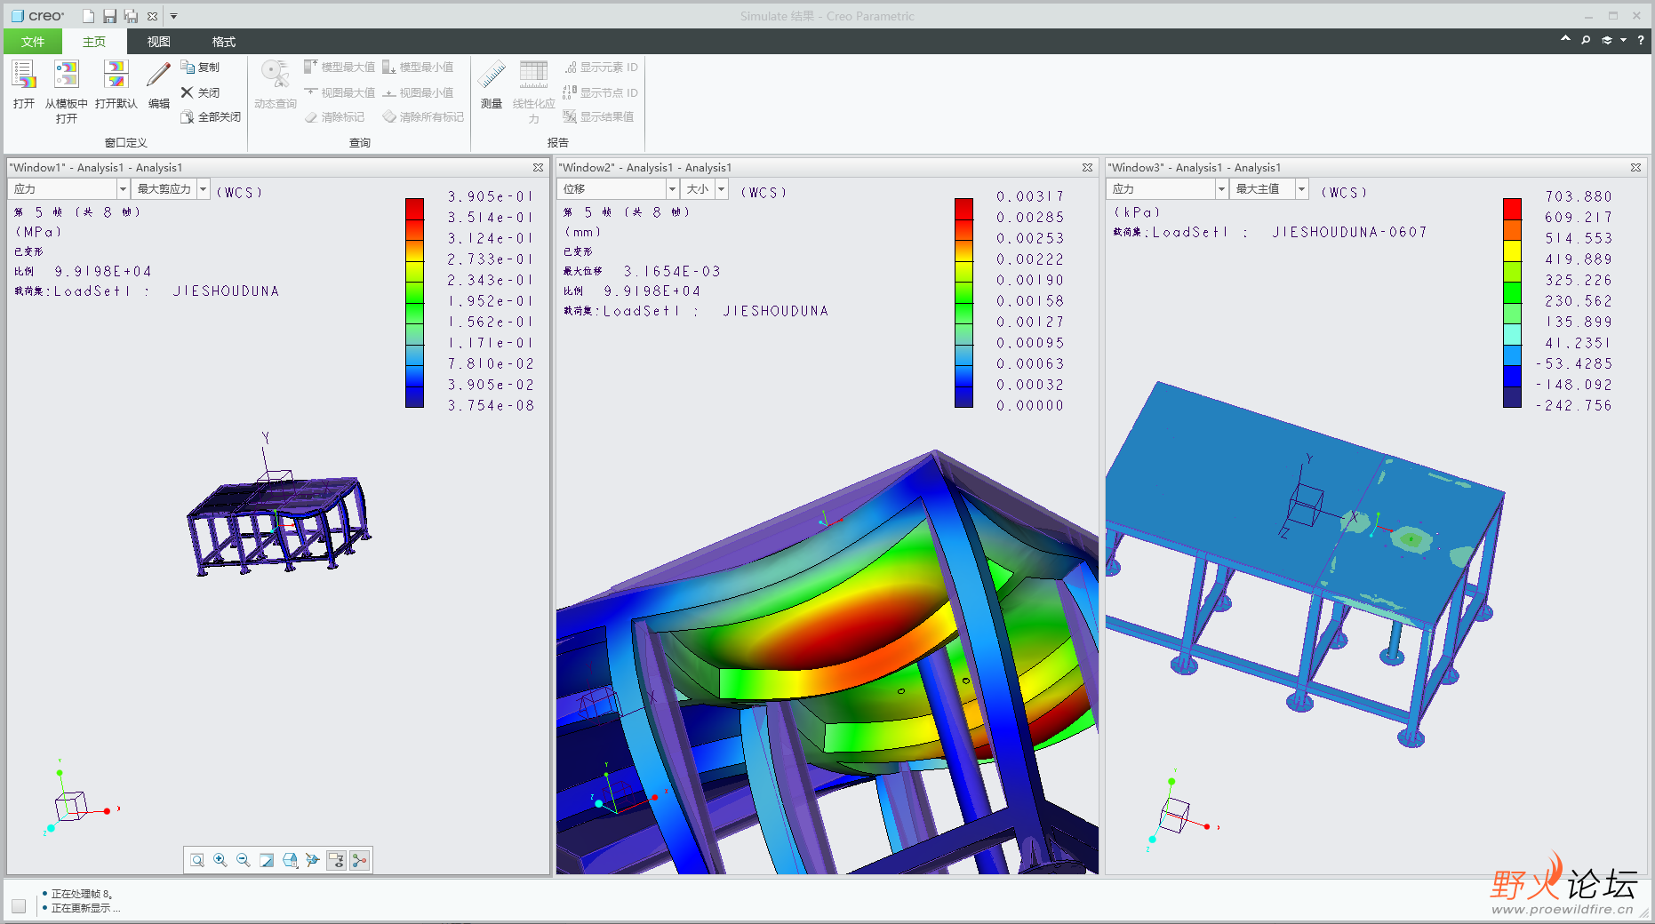Click Clear All Tags (清除所有标记) option
This screenshot has height=924, width=1655.
tap(423, 117)
